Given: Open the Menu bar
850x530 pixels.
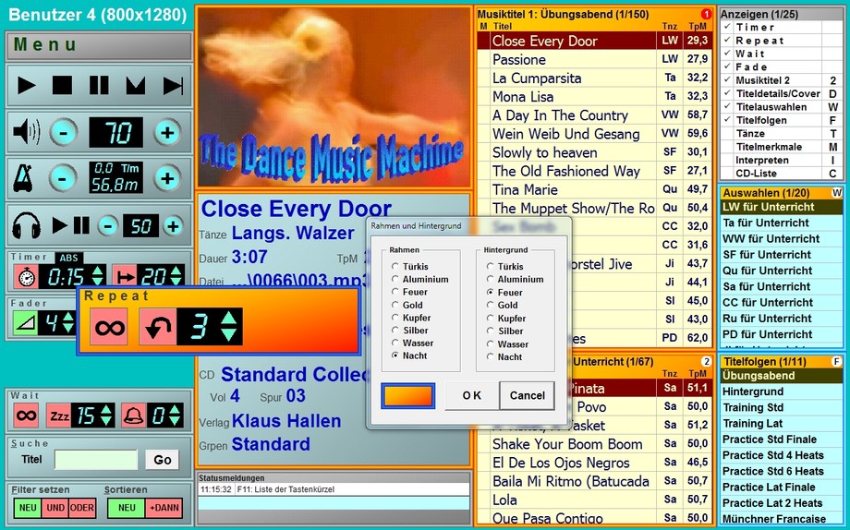Looking at the screenshot, I should (x=99, y=45).
